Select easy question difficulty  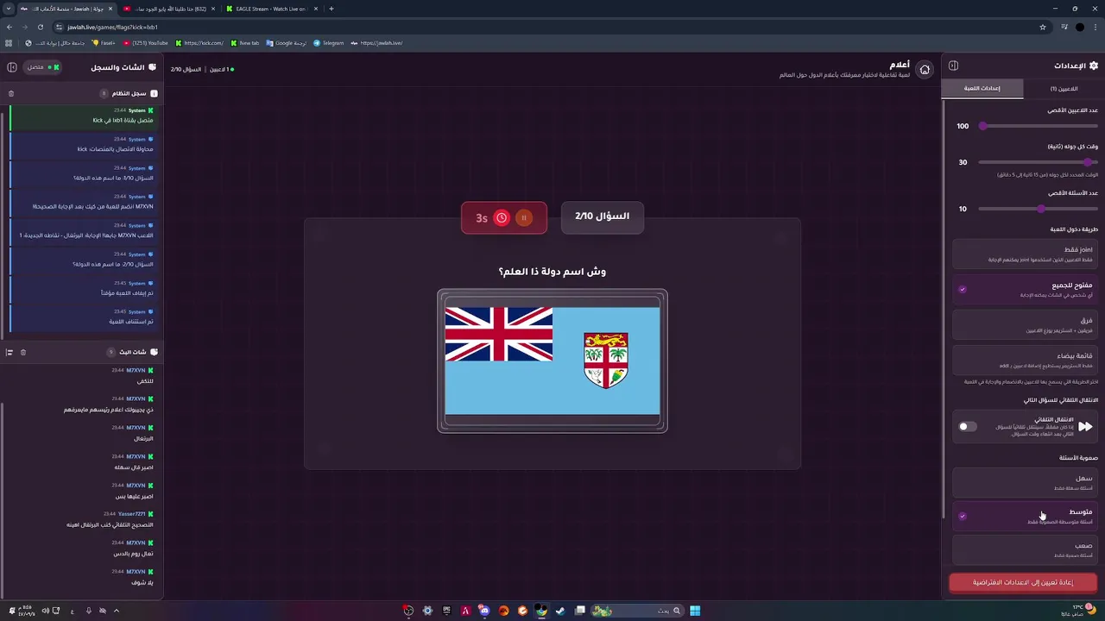1026,482
